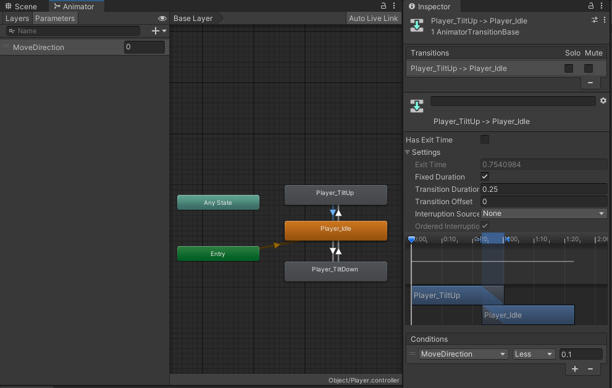
Task: Open the Animator panel options menu
Action: tap(394, 6)
